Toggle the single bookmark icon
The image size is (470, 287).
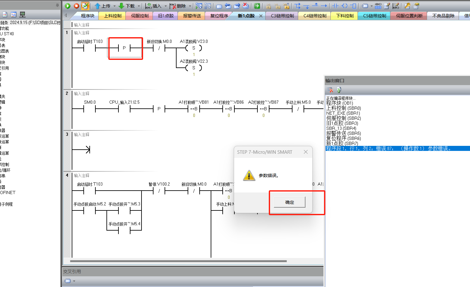219,6
